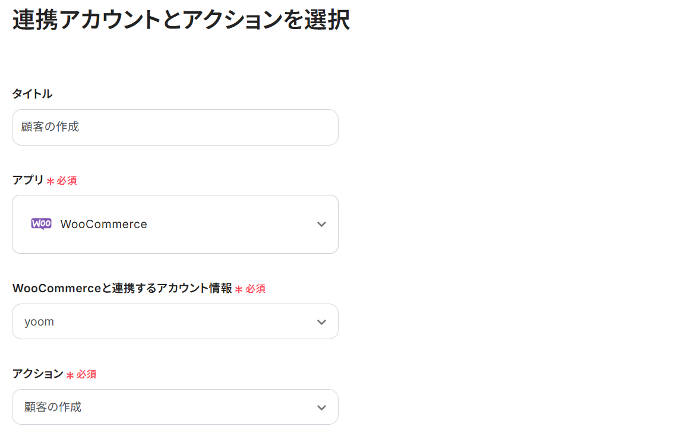Image resolution: width=673 pixels, height=436 pixels.
Task: Open the アプリ dropdown showing WooCommerce
Action: [175, 224]
